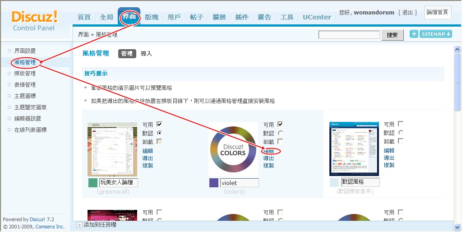Click the scrollbar up arrow
The image size is (462, 232).
(x=457, y=49)
